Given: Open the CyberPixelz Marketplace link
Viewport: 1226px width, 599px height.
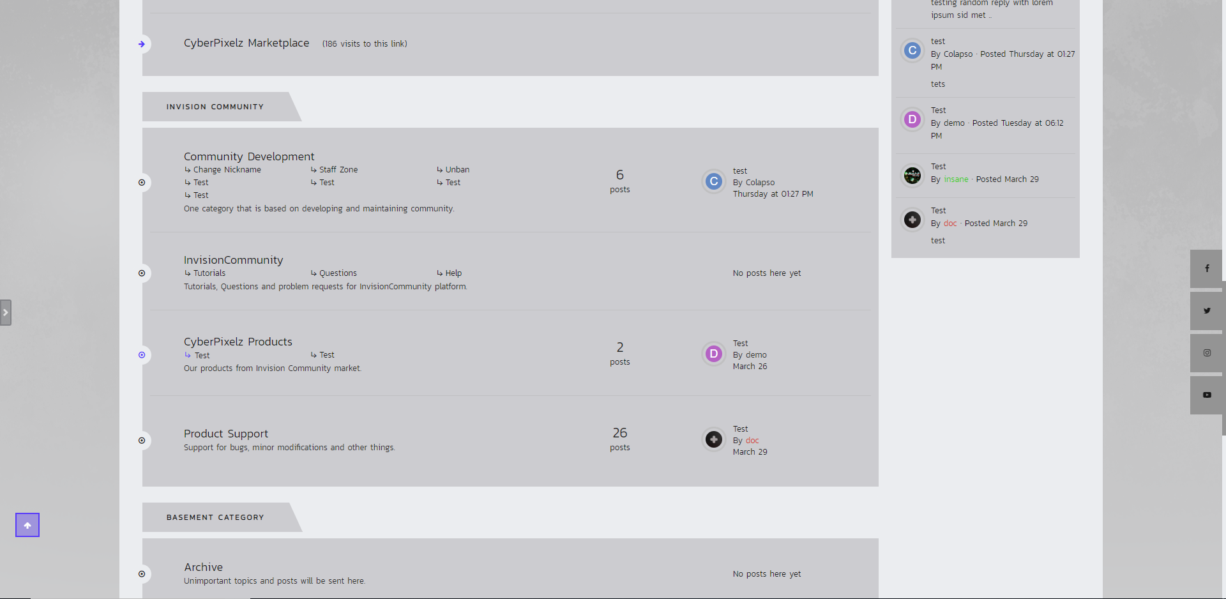Looking at the screenshot, I should (246, 43).
